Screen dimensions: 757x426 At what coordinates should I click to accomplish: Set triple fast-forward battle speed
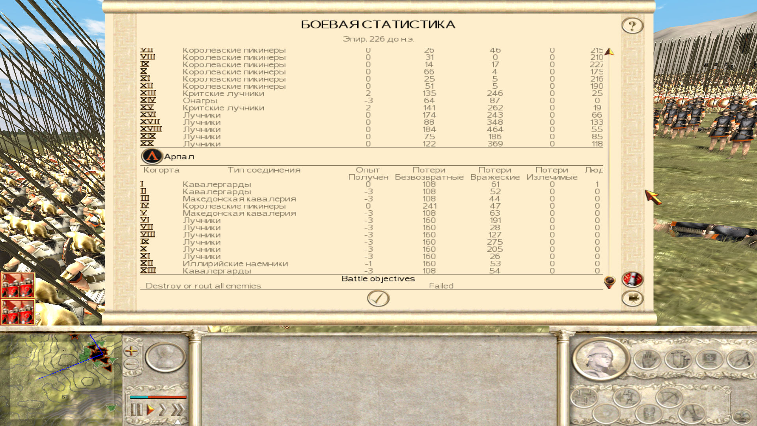(x=178, y=410)
